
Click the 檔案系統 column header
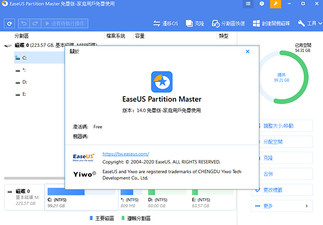(x=116, y=36)
